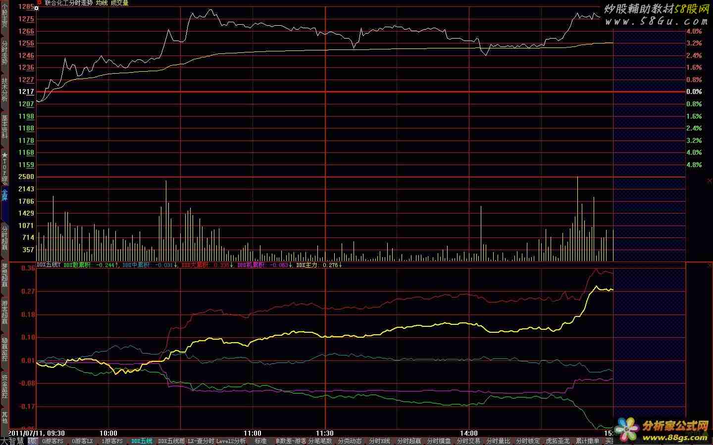Select the 0游客LX bottom tab
Viewport: 713px width, 445px height.
tap(82, 441)
